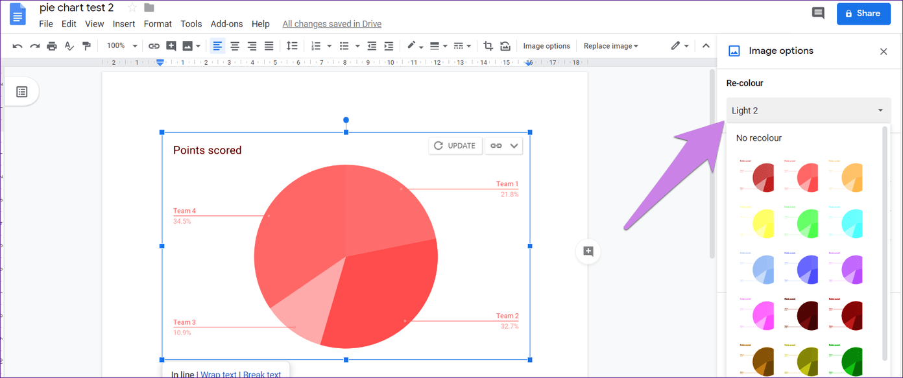Open the linked chart chain icon
This screenshot has width=903, height=378.
496,146
